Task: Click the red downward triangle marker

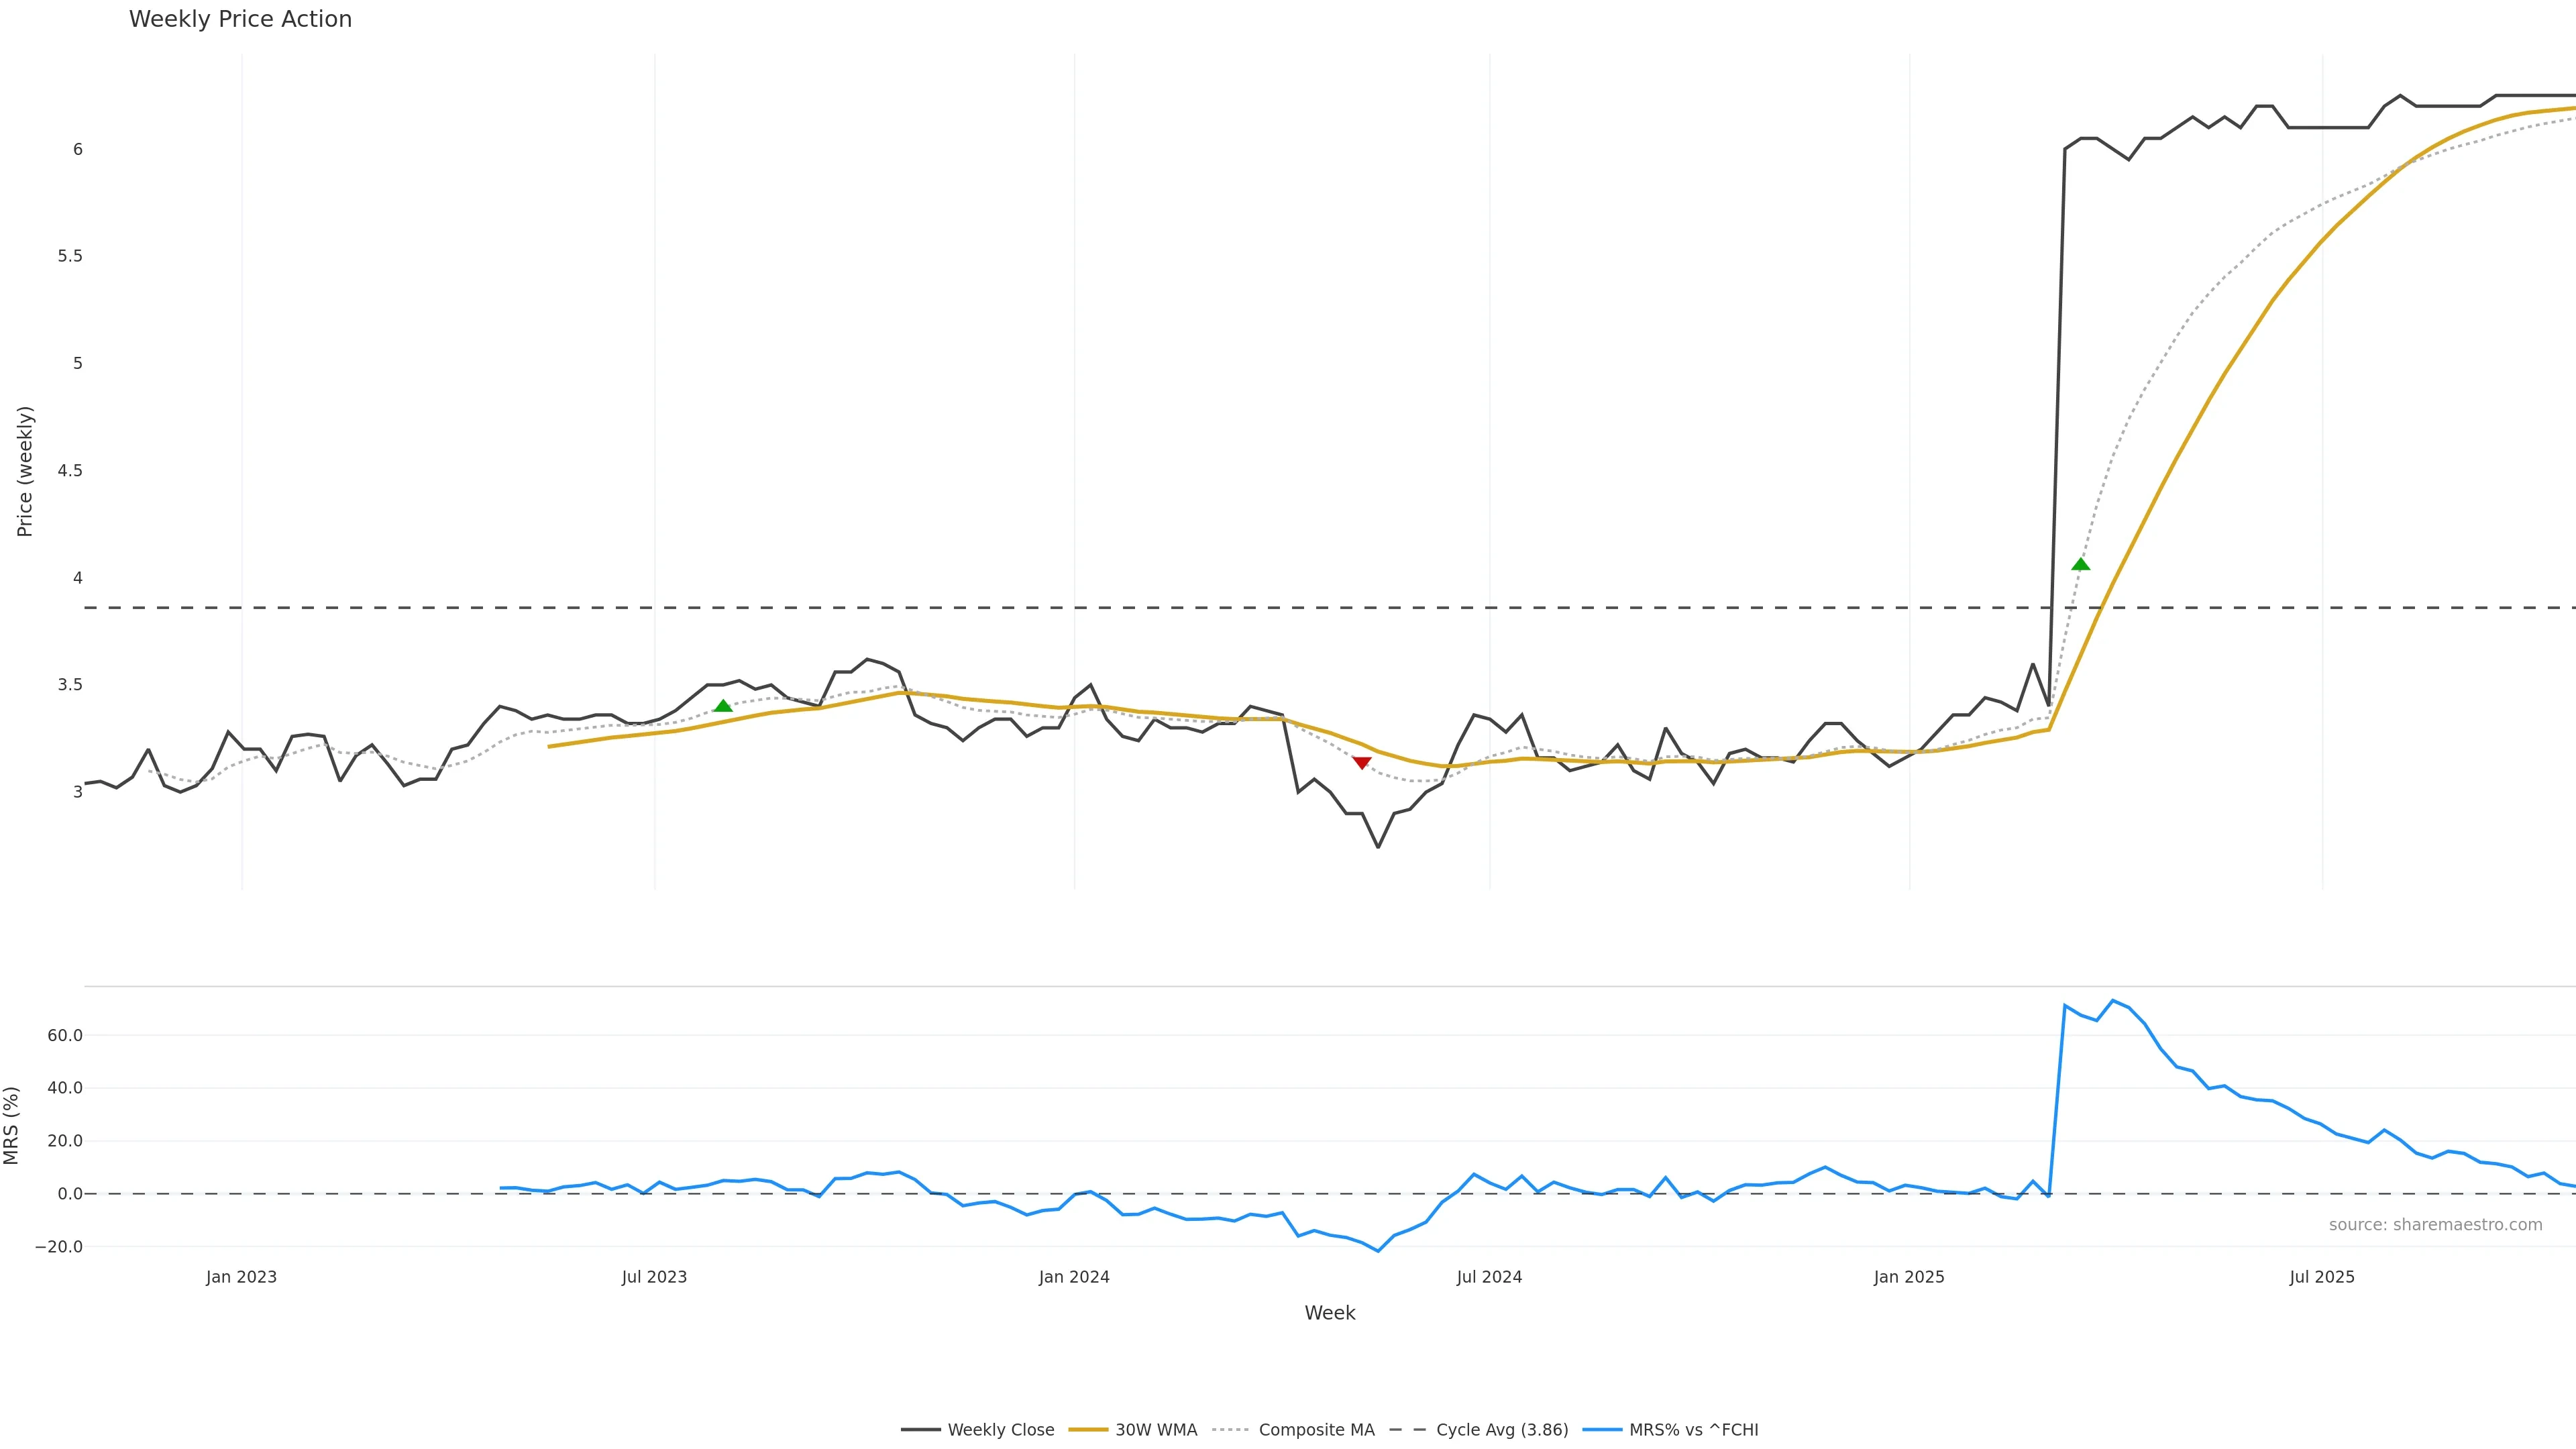Action: coord(1361,763)
